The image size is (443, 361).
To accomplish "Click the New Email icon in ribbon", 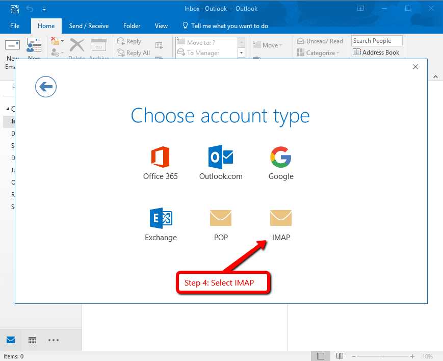I will [x=12, y=45].
